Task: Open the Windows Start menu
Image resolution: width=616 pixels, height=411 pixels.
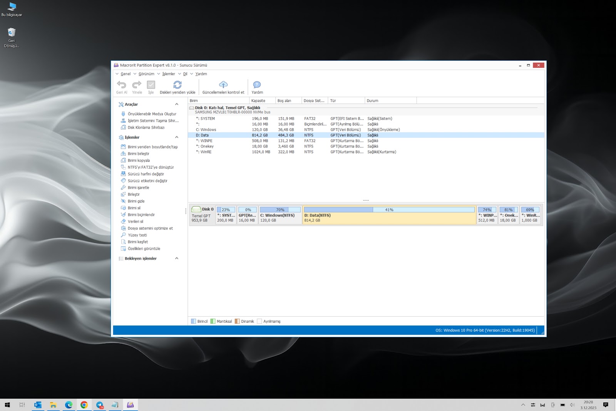Action: [x=7, y=405]
